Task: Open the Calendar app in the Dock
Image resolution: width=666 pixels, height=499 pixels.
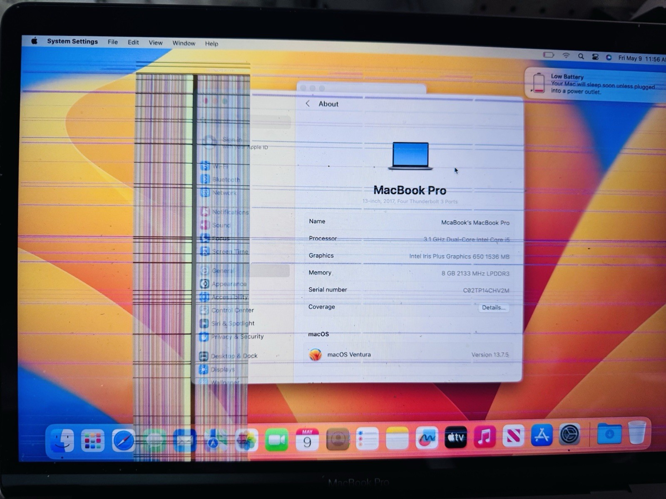Action: point(307,440)
